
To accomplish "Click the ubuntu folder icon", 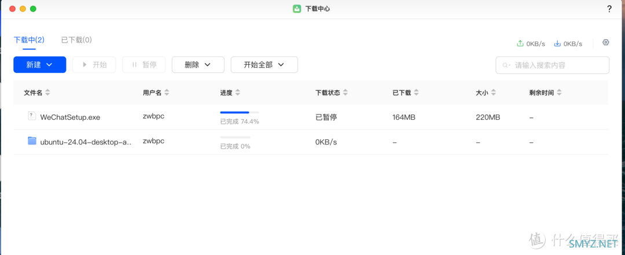I will click(32, 141).
